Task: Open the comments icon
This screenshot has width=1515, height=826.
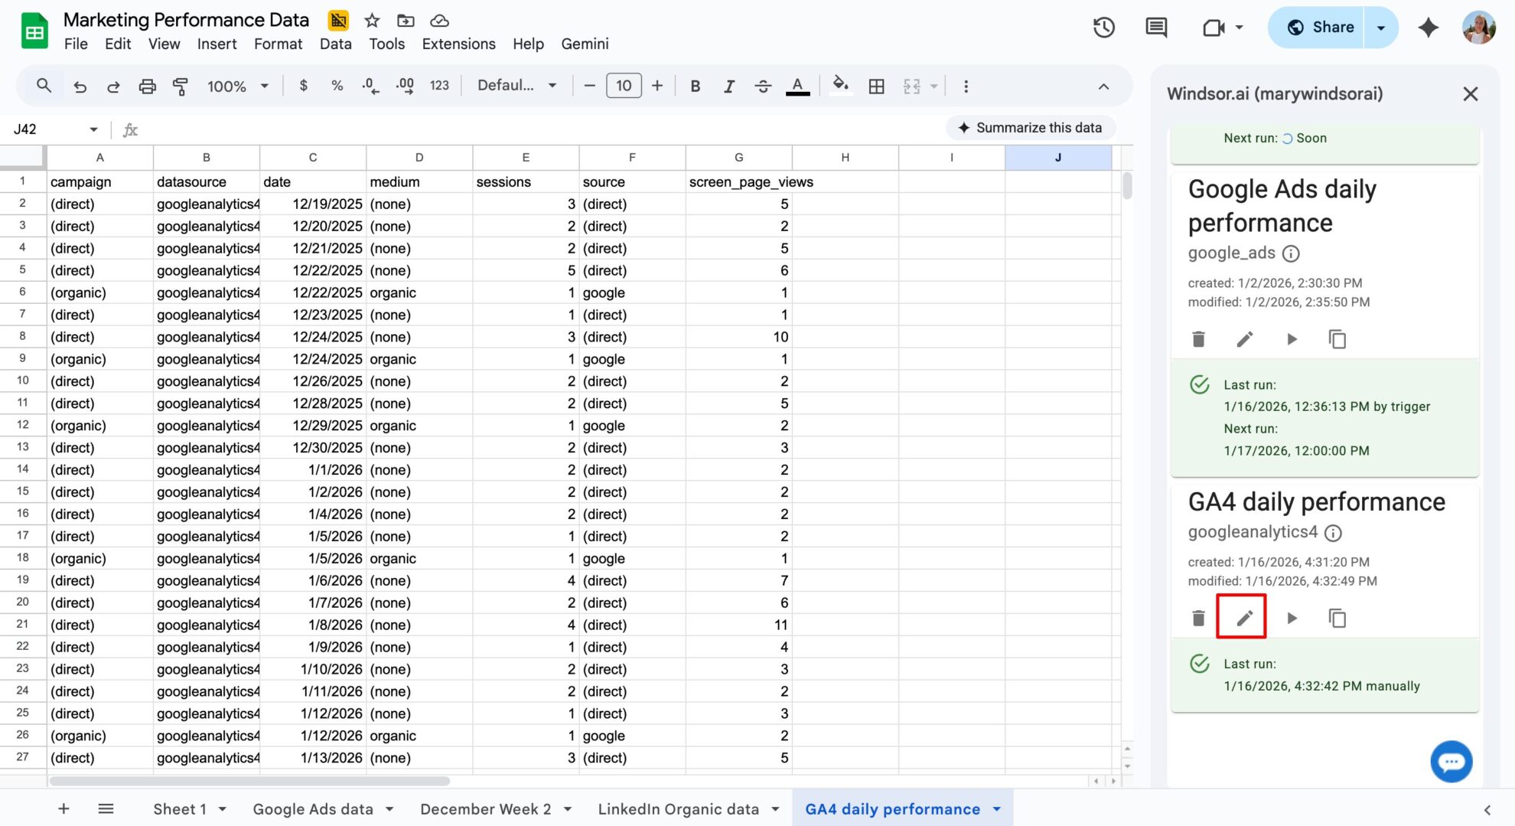Action: [1156, 28]
